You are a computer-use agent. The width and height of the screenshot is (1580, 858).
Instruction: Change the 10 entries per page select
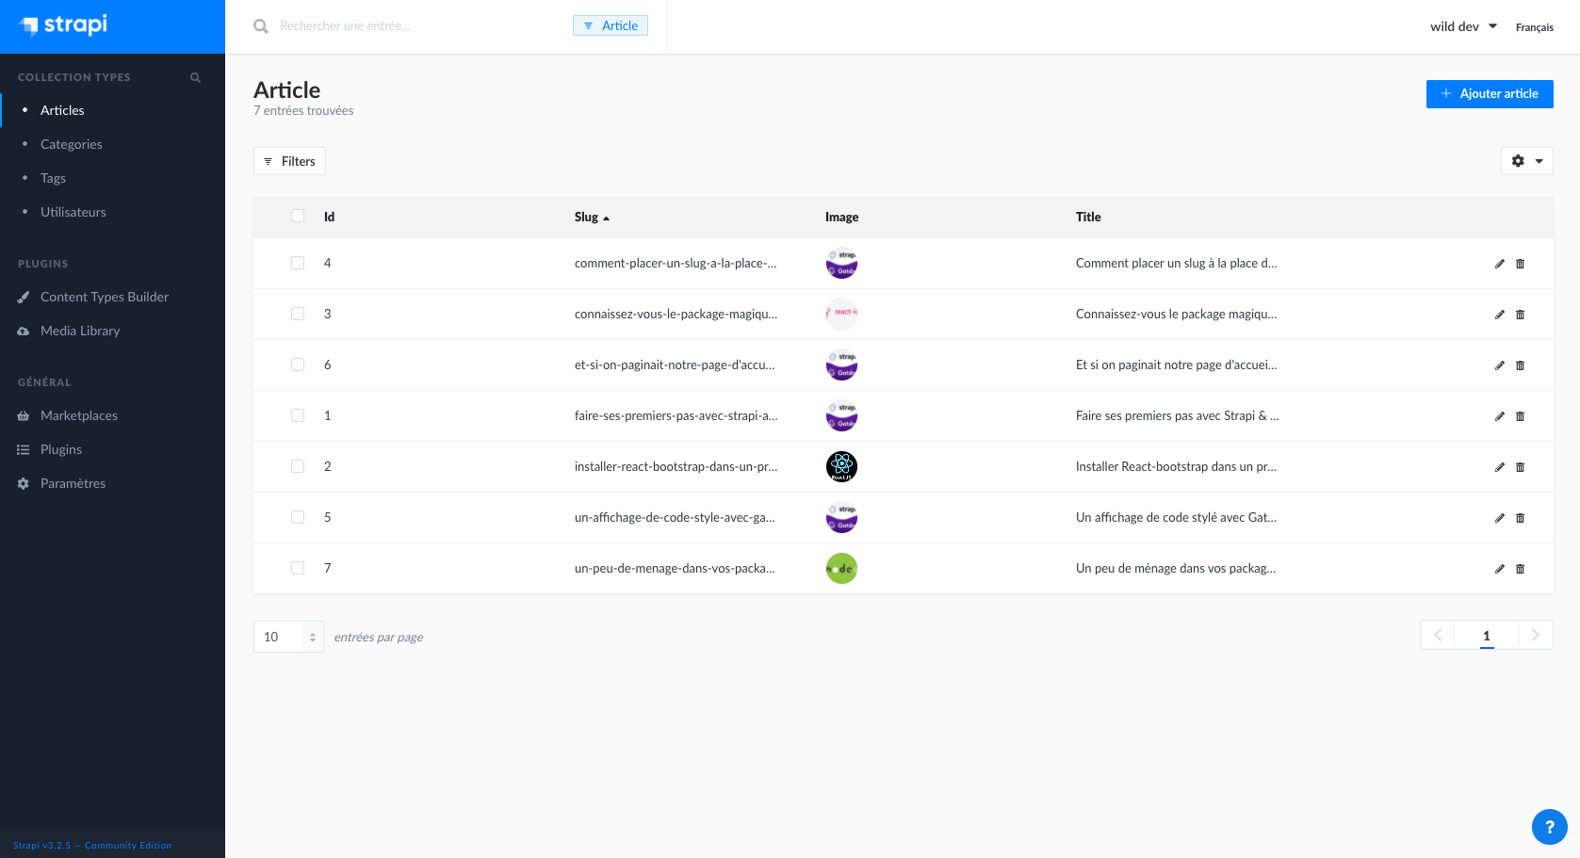click(x=288, y=637)
